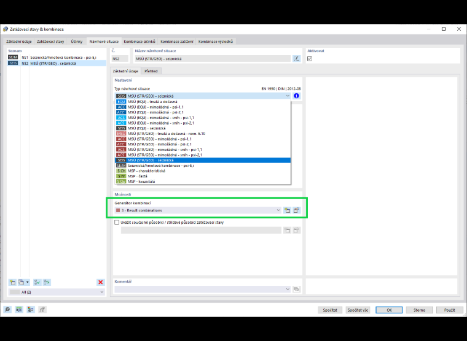Choose MSP - kvazistálá option

pos(203,182)
